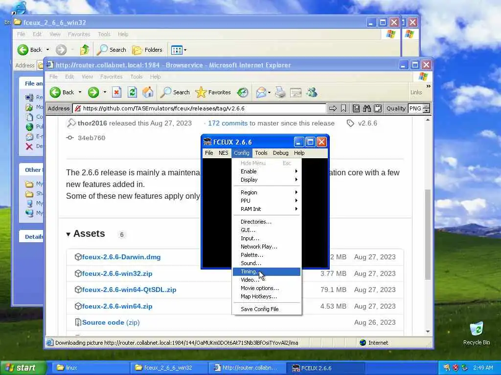The width and height of the screenshot is (501, 375).
Task: Open FCEUX Debug menu
Action: click(280, 153)
